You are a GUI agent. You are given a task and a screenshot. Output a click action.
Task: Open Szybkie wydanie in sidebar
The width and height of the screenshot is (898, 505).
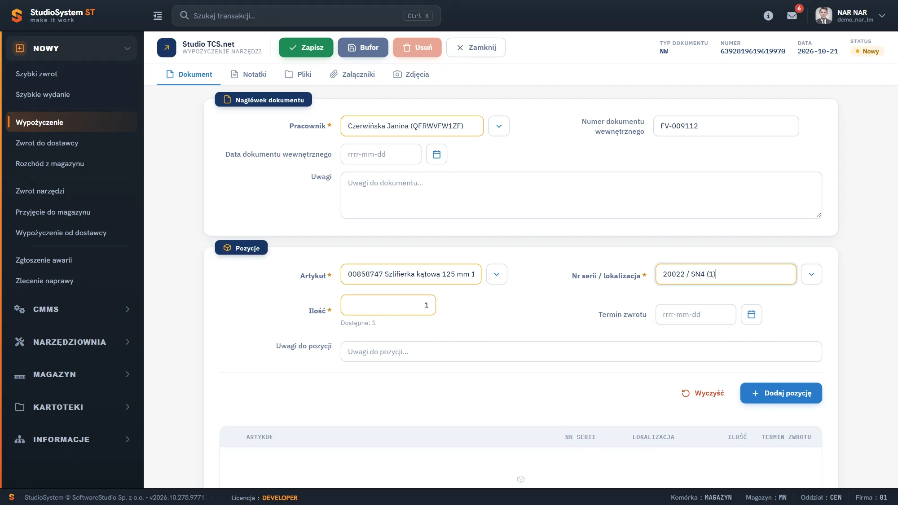(43, 95)
